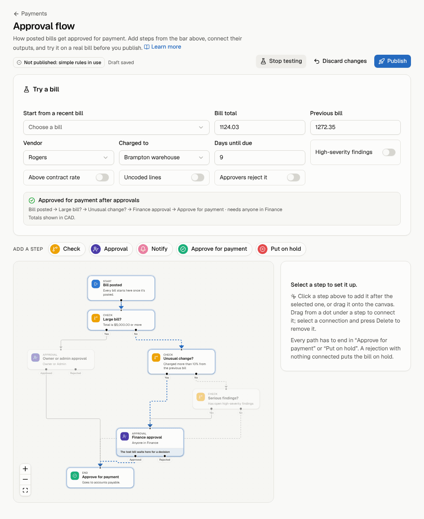Click the Approved output dot of Finance approval
The width and height of the screenshot is (424, 519).
[x=135, y=456]
